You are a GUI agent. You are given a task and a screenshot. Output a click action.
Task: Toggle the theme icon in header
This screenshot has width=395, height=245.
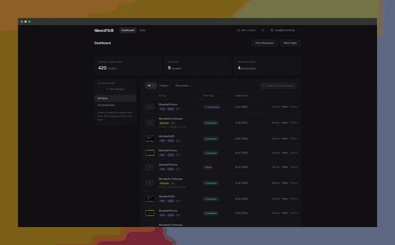pyautogui.click(x=263, y=30)
